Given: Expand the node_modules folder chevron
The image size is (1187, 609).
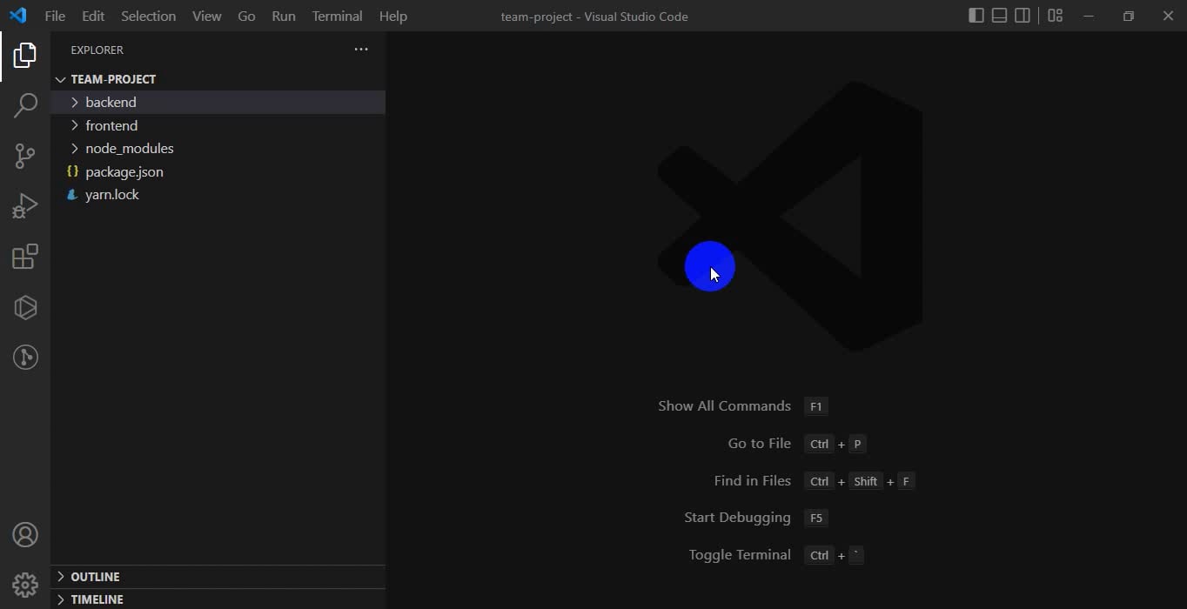Looking at the screenshot, I should point(75,149).
